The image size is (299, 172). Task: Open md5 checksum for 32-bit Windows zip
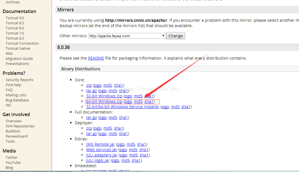click(138, 96)
